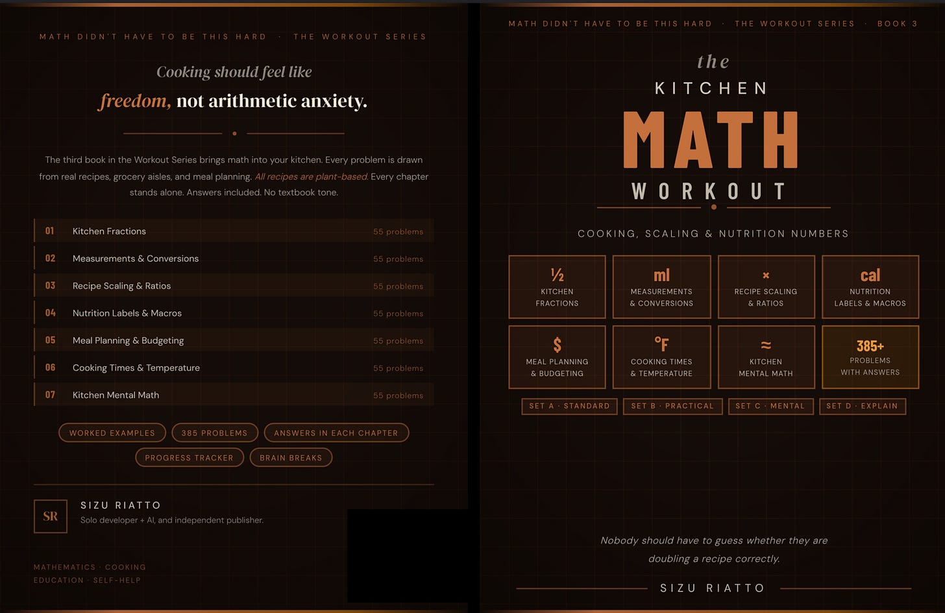Click the SIZU RIATTO name at the cover bottom
This screenshot has height=613, width=945.
[713, 588]
